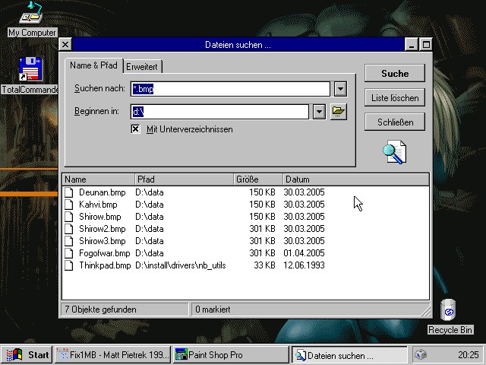The image size is (486, 365).
Task: Click the Schließen button
Action: pyautogui.click(x=395, y=122)
